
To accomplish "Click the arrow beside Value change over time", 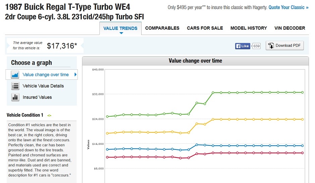I will pos(75,75).
